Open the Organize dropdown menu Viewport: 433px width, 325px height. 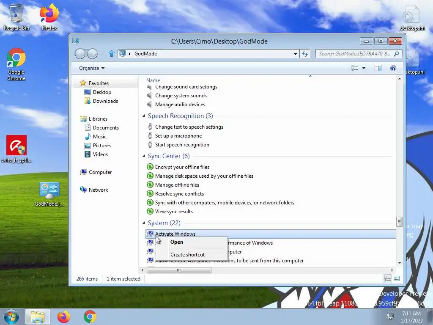[x=92, y=68]
